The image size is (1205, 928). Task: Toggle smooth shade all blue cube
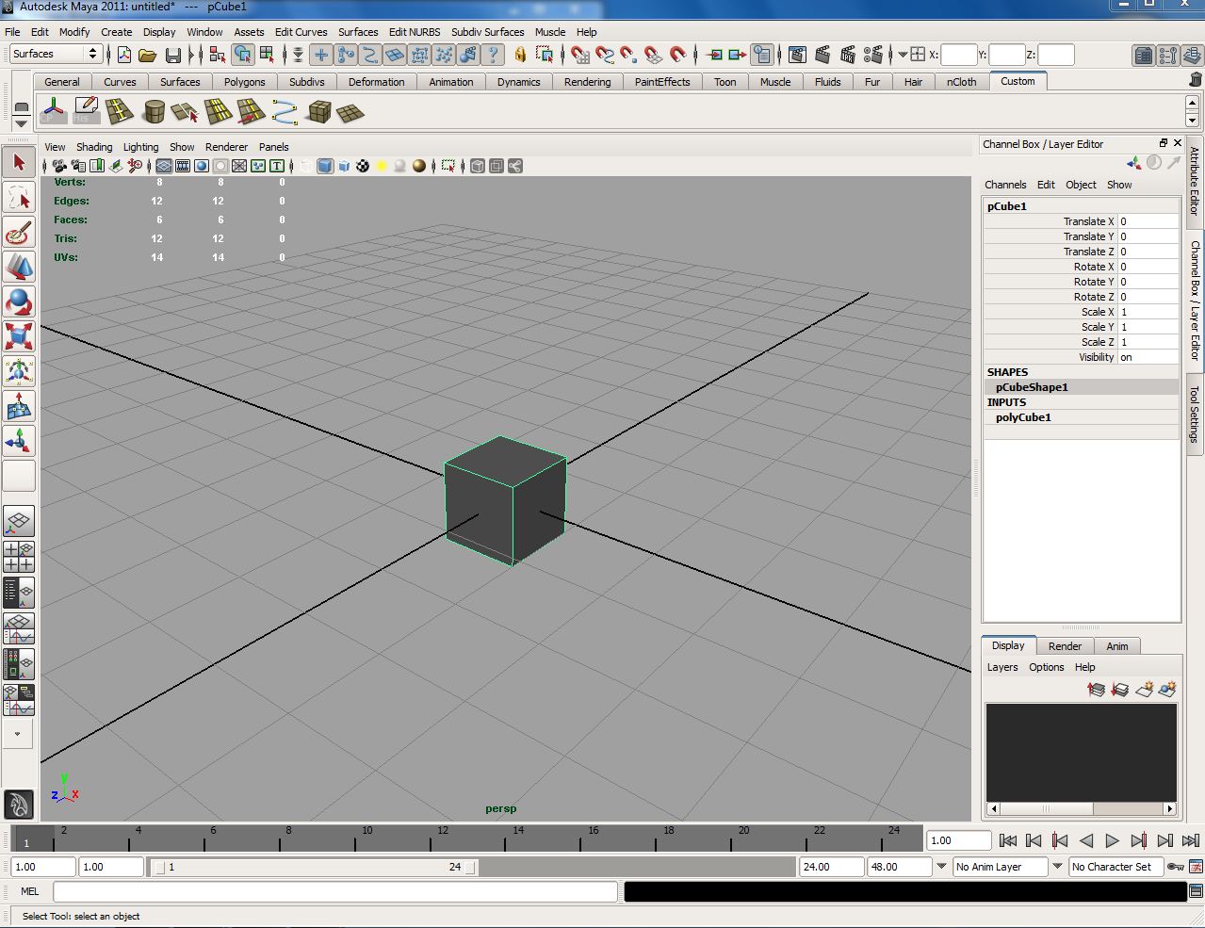(325, 166)
